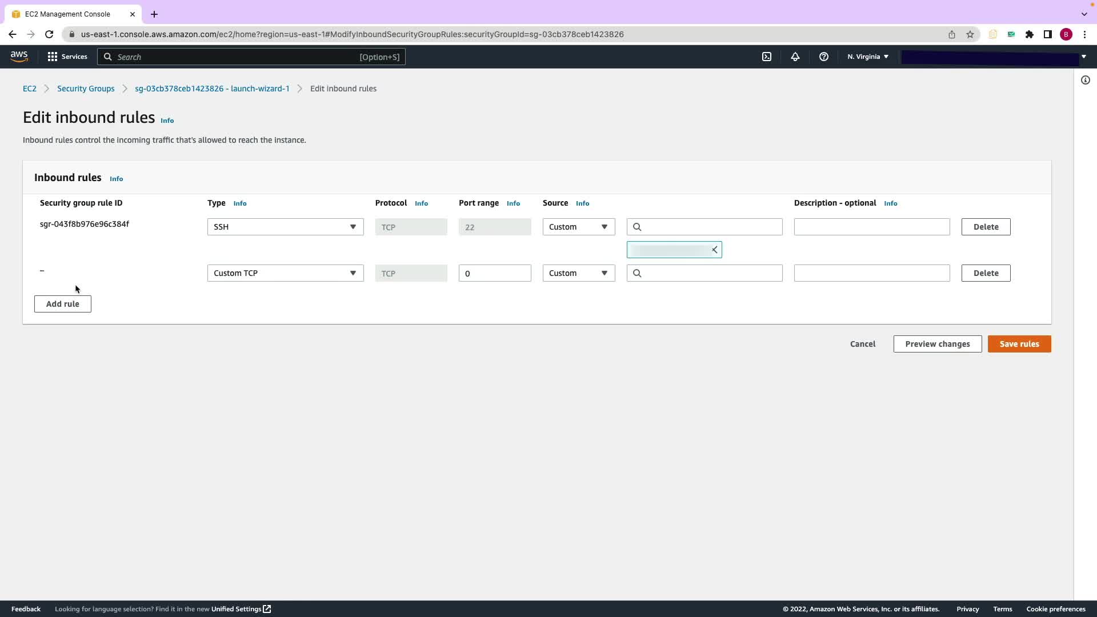Go to Security Groups breadcrumb

click(86, 89)
